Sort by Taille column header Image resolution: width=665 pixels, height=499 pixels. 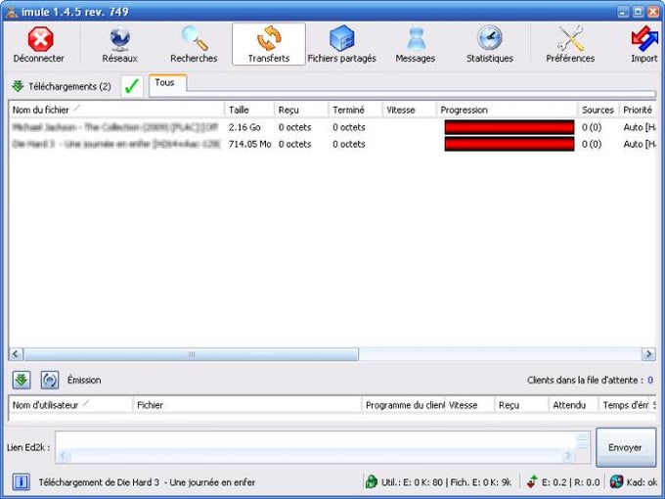249,110
